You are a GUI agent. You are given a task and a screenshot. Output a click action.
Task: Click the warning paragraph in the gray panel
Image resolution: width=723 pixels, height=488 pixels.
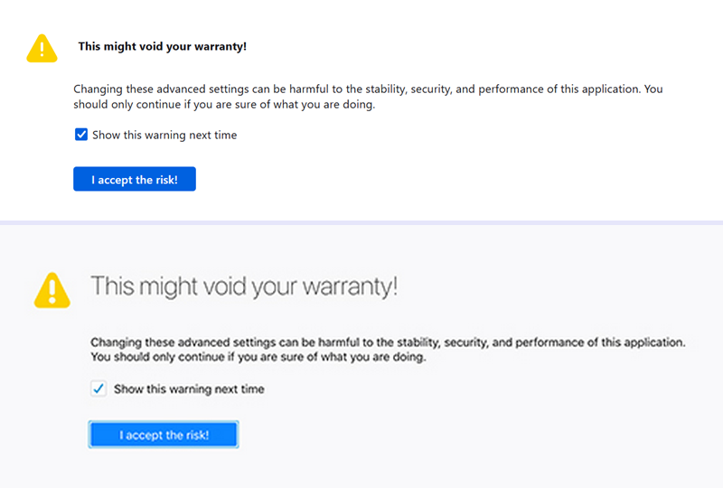click(x=388, y=350)
